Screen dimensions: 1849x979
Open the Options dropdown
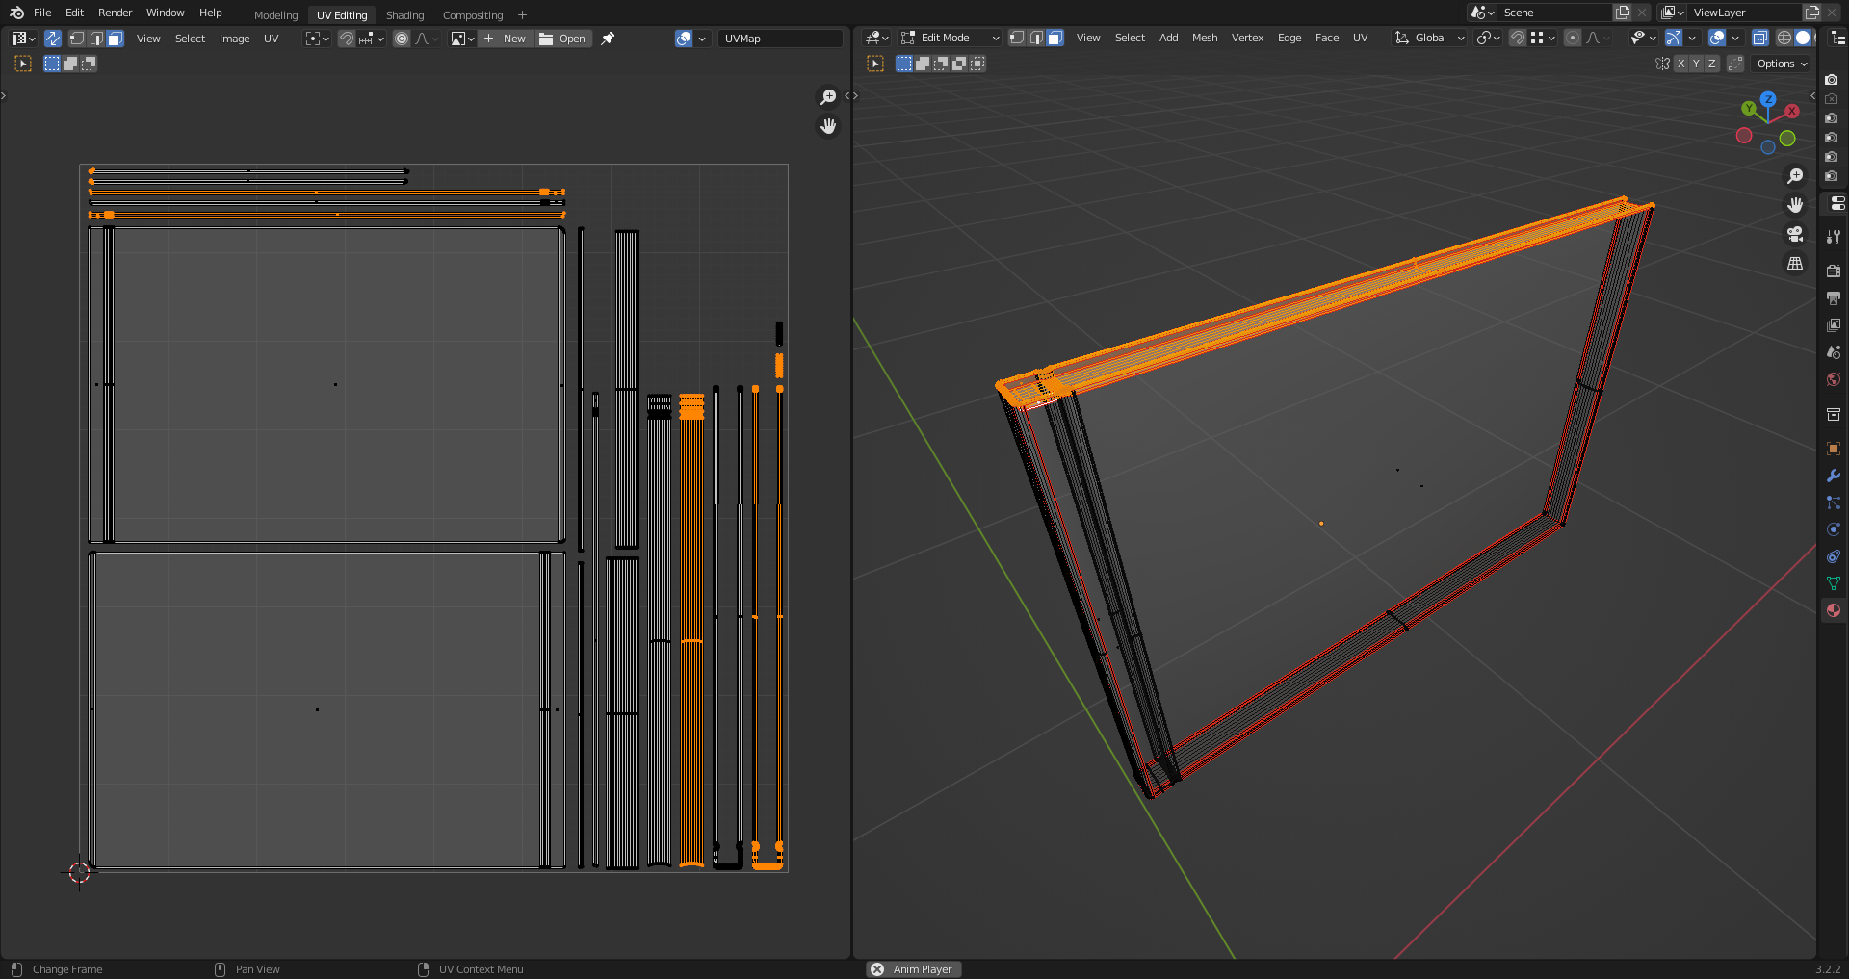click(1782, 64)
